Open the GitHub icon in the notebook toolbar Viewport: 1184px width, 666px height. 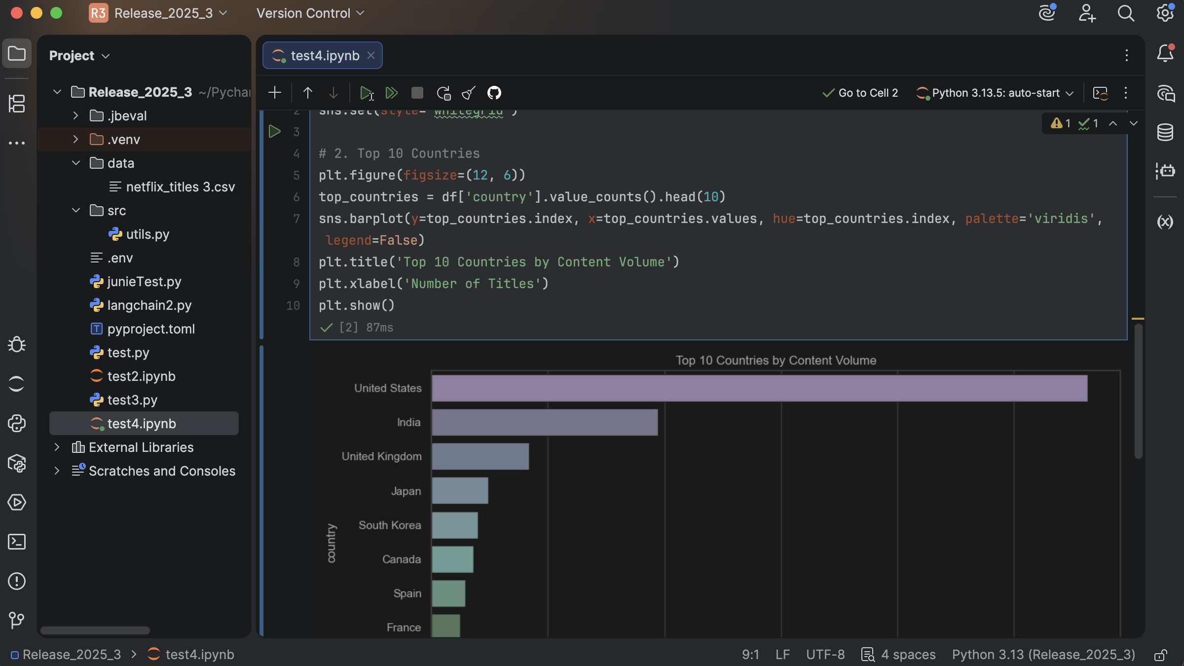pyautogui.click(x=494, y=92)
